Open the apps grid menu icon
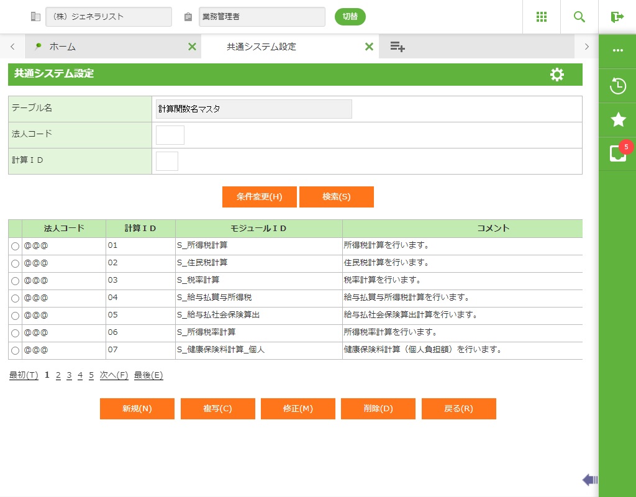 [541, 17]
